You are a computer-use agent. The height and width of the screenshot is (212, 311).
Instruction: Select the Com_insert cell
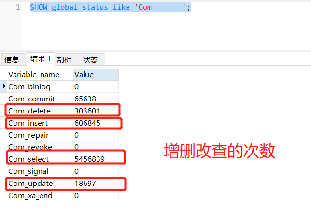(x=40, y=123)
